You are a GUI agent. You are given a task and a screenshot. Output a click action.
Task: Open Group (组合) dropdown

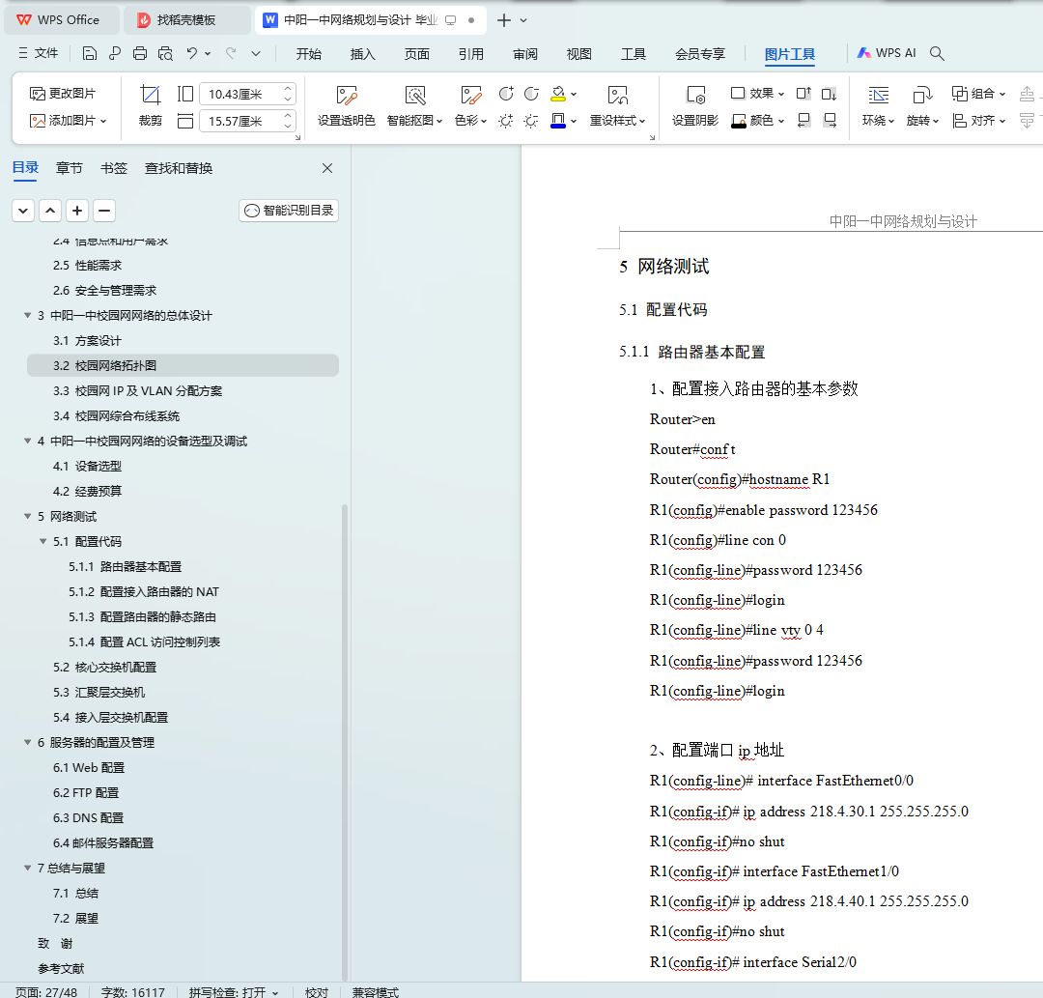coord(978,93)
